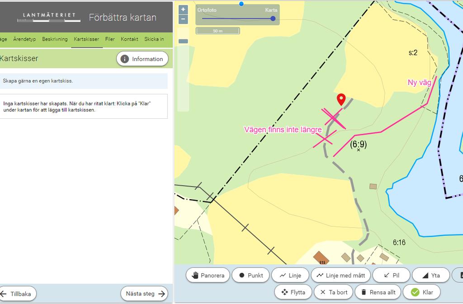Open the Skicka in tab

coord(154,39)
